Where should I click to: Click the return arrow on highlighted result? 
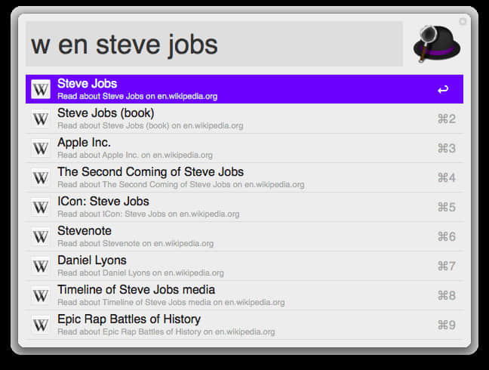(x=443, y=90)
